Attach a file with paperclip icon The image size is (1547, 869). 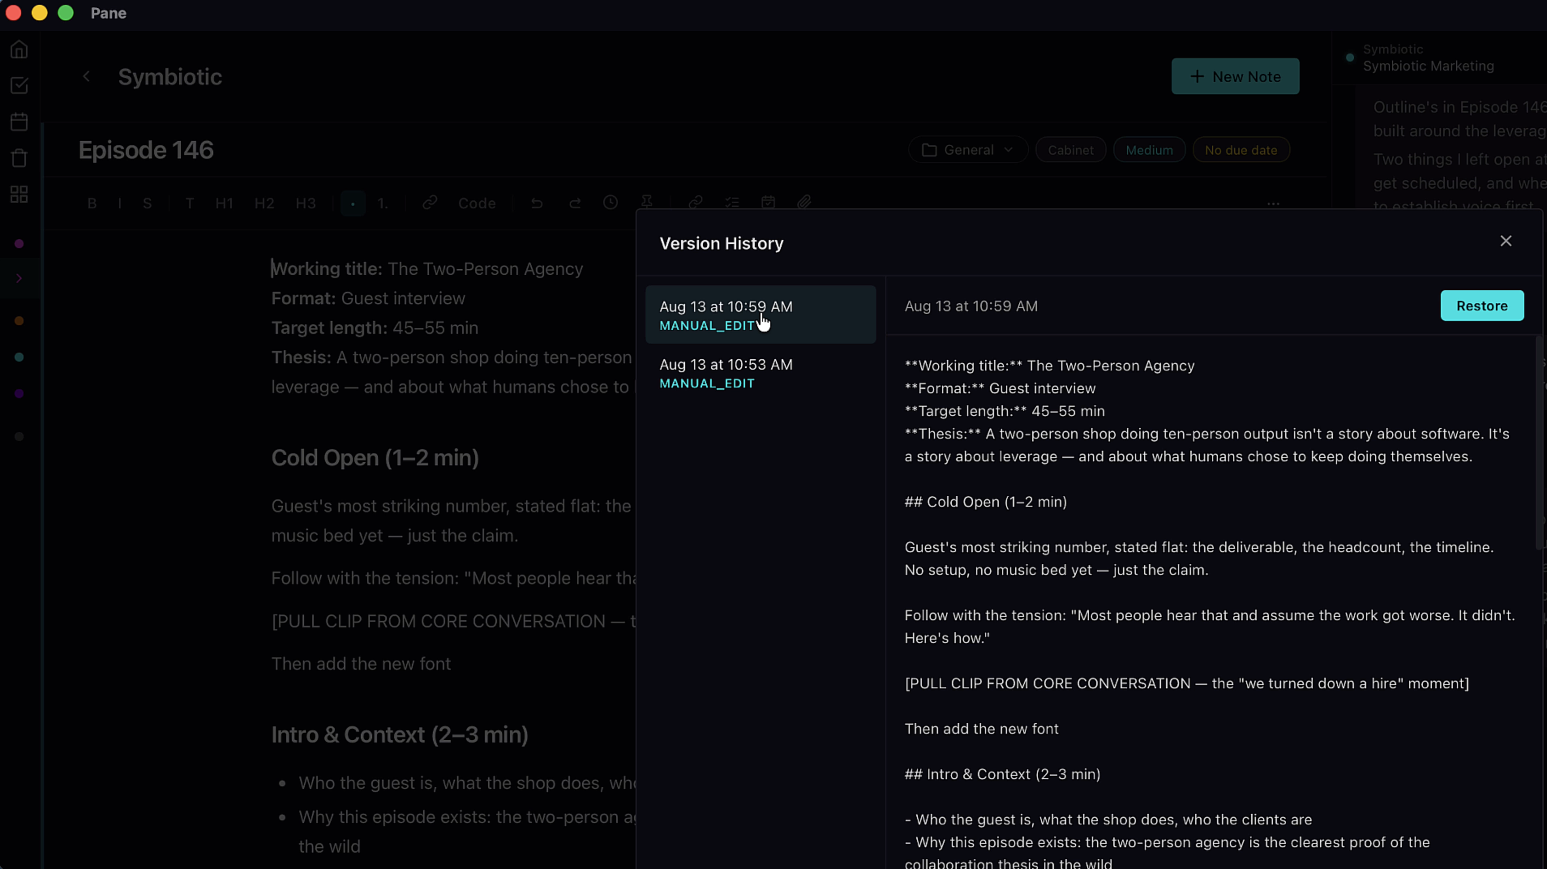coord(805,202)
